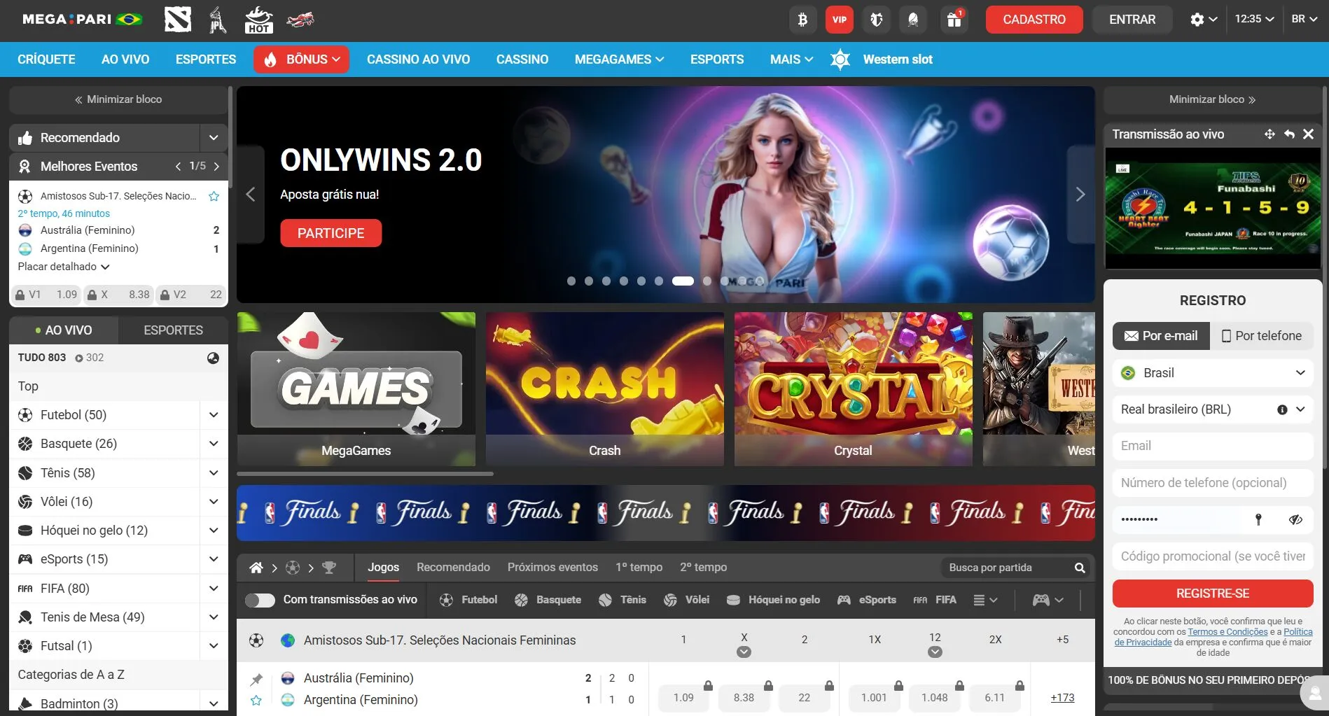1329x716 pixels.
Task: Open CASSINO AO VIVO menu item
Action: pos(418,59)
